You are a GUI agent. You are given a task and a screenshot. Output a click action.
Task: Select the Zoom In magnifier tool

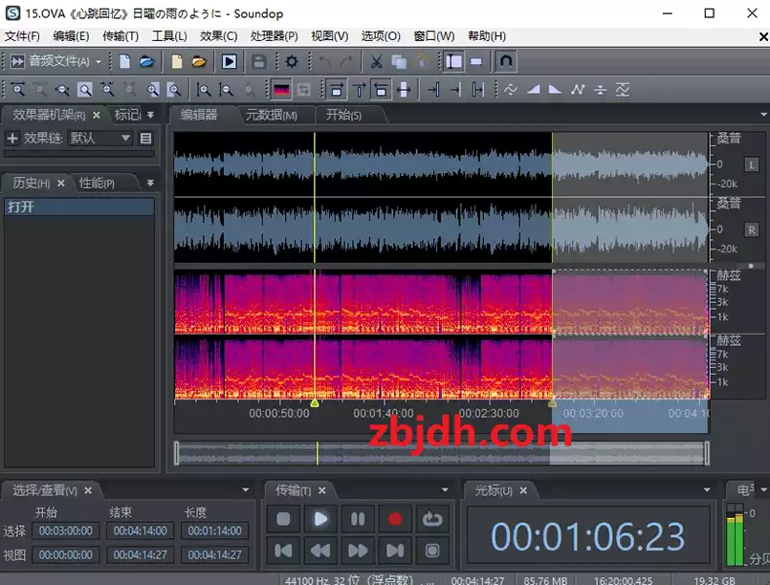click(x=19, y=89)
